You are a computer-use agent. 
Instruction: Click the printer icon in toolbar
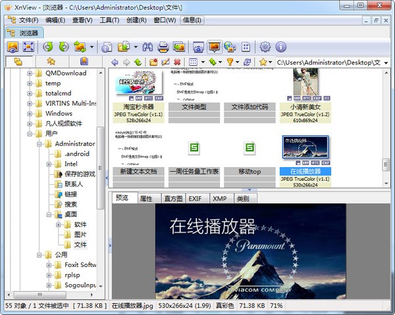click(163, 47)
